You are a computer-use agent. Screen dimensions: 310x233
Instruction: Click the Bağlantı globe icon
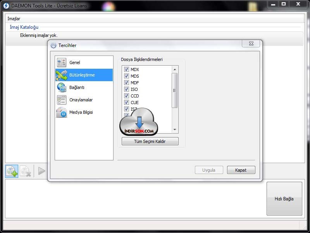click(62, 88)
